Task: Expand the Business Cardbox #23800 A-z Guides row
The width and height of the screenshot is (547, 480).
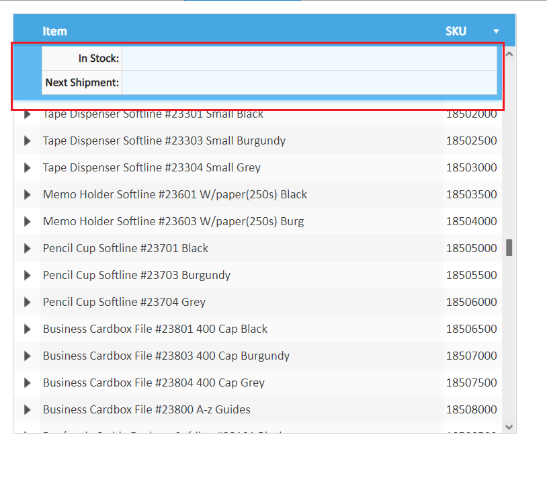Action: pyautogui.click(x=27, y=409)
